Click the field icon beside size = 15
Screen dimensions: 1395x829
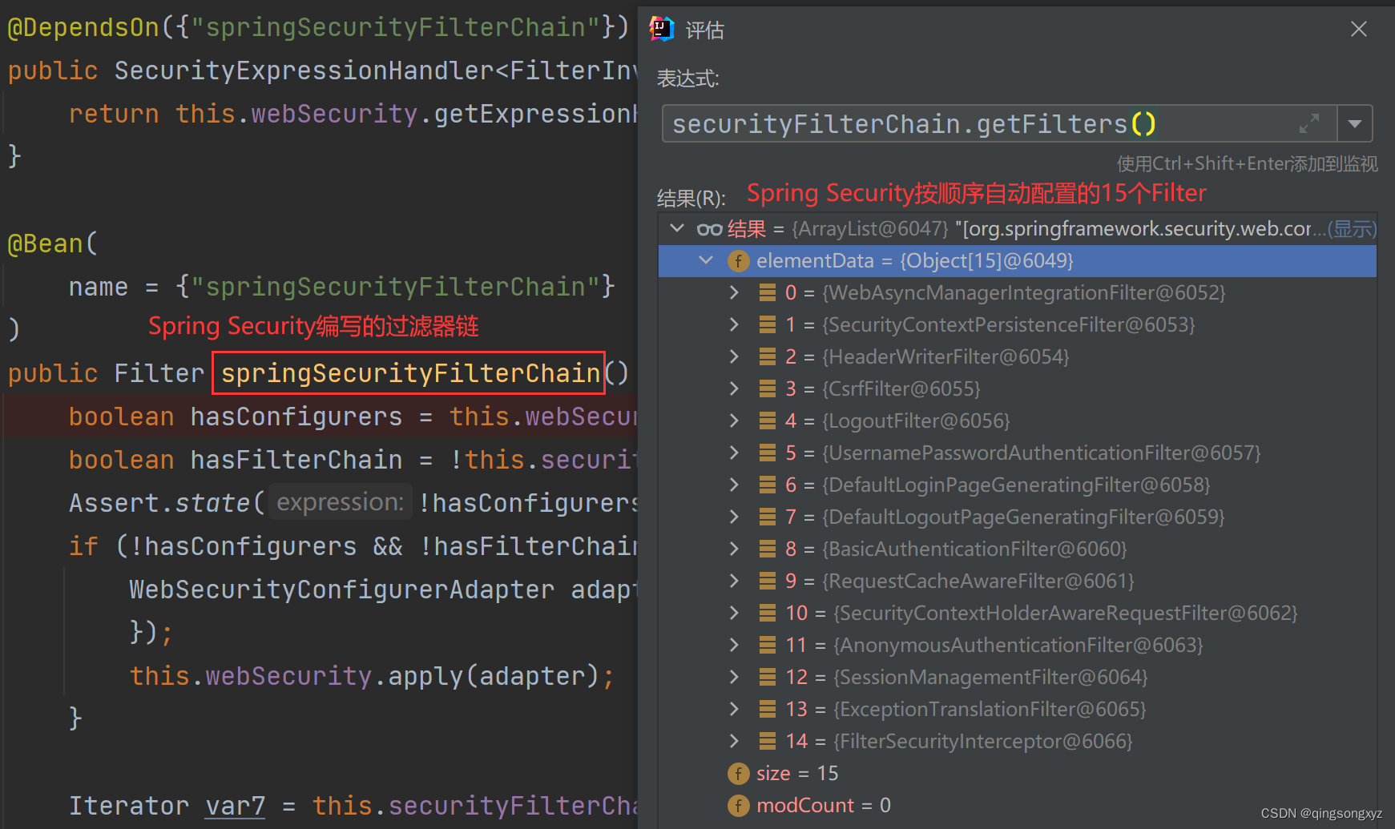click(738, 774)
